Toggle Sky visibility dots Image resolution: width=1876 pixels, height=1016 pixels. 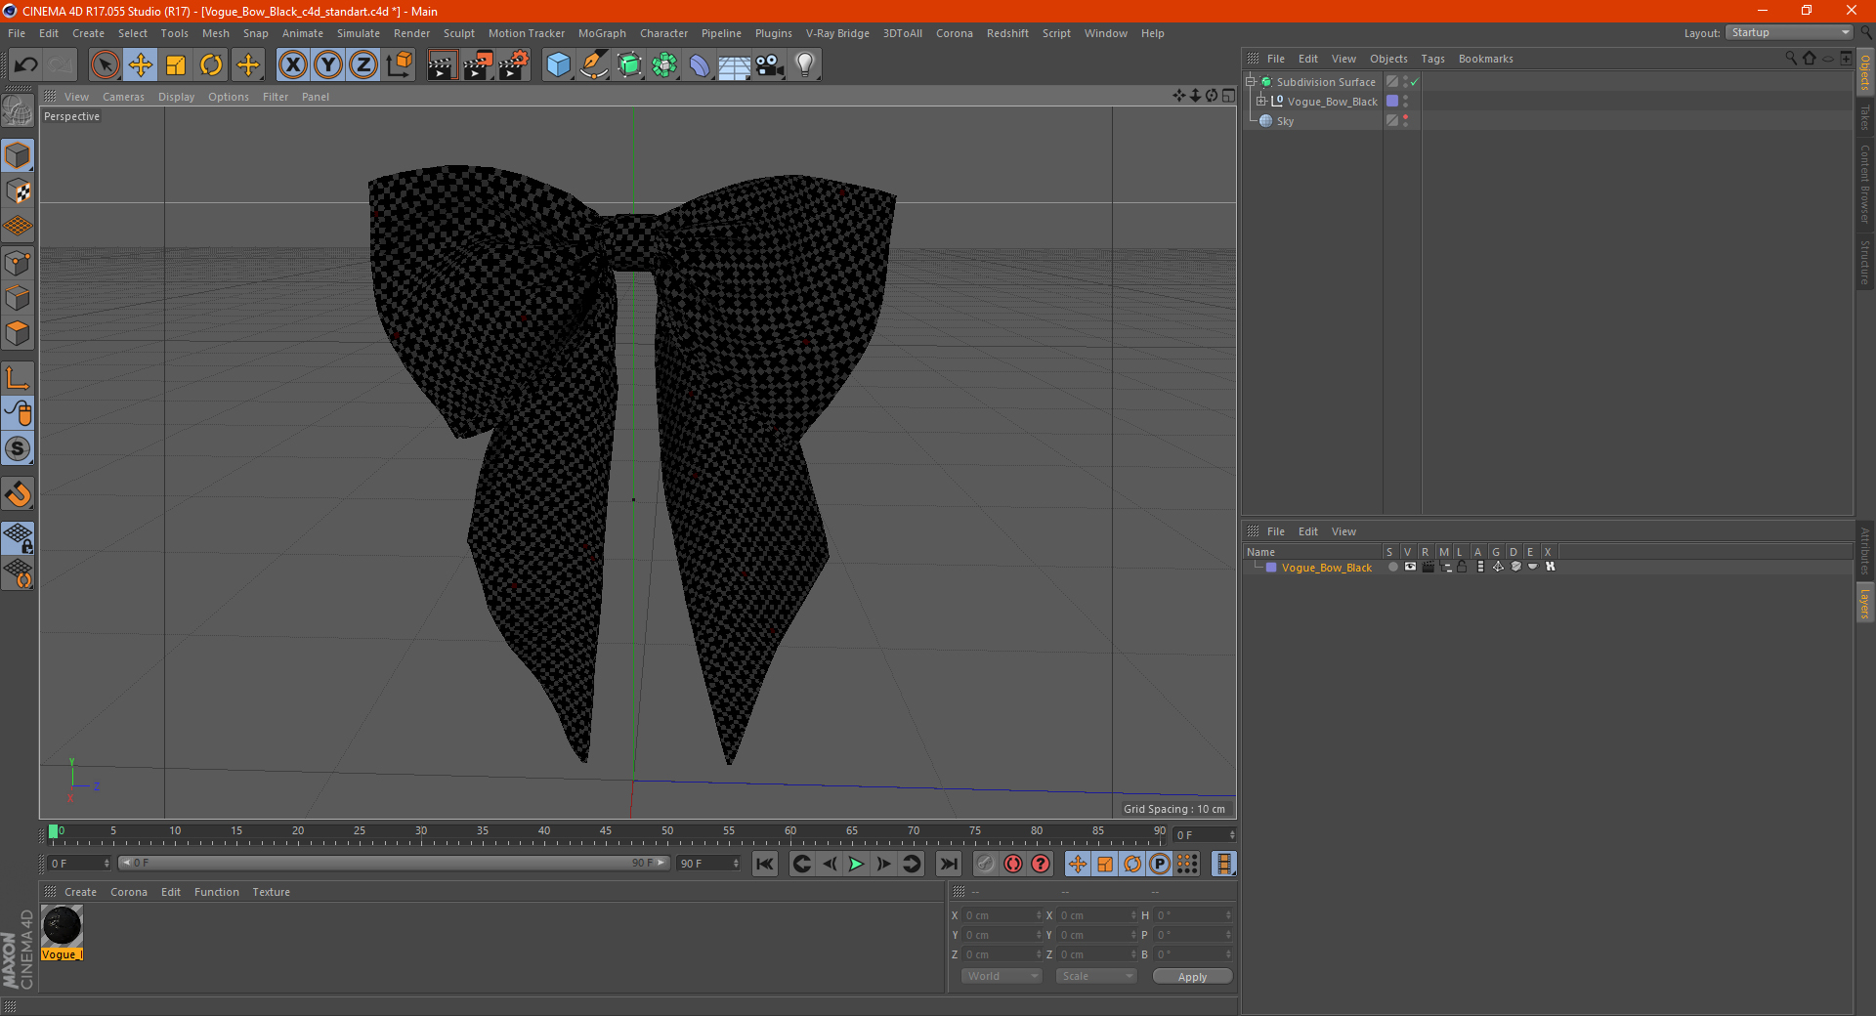point(1405,120)
